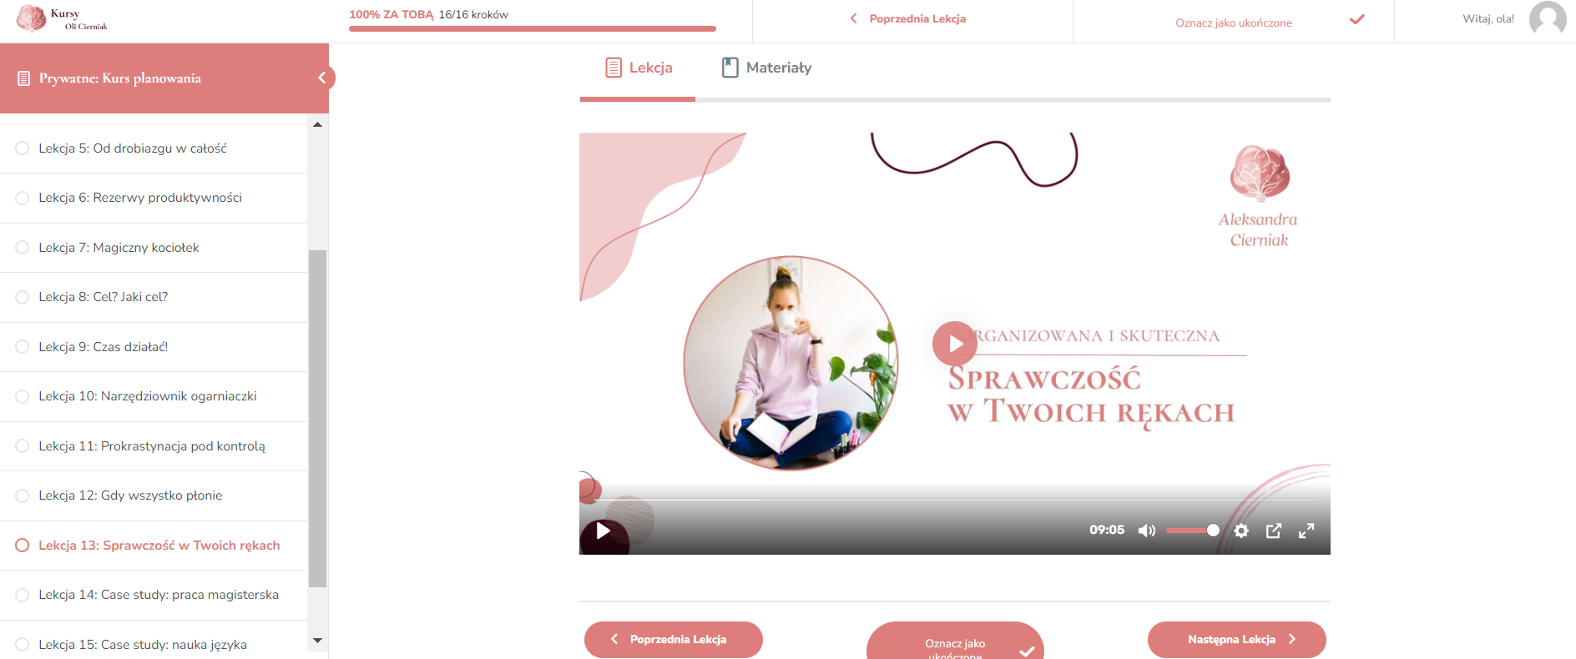Open video settings gear icon
This screenshot has height=659, width=1576.
(1241, 531)
